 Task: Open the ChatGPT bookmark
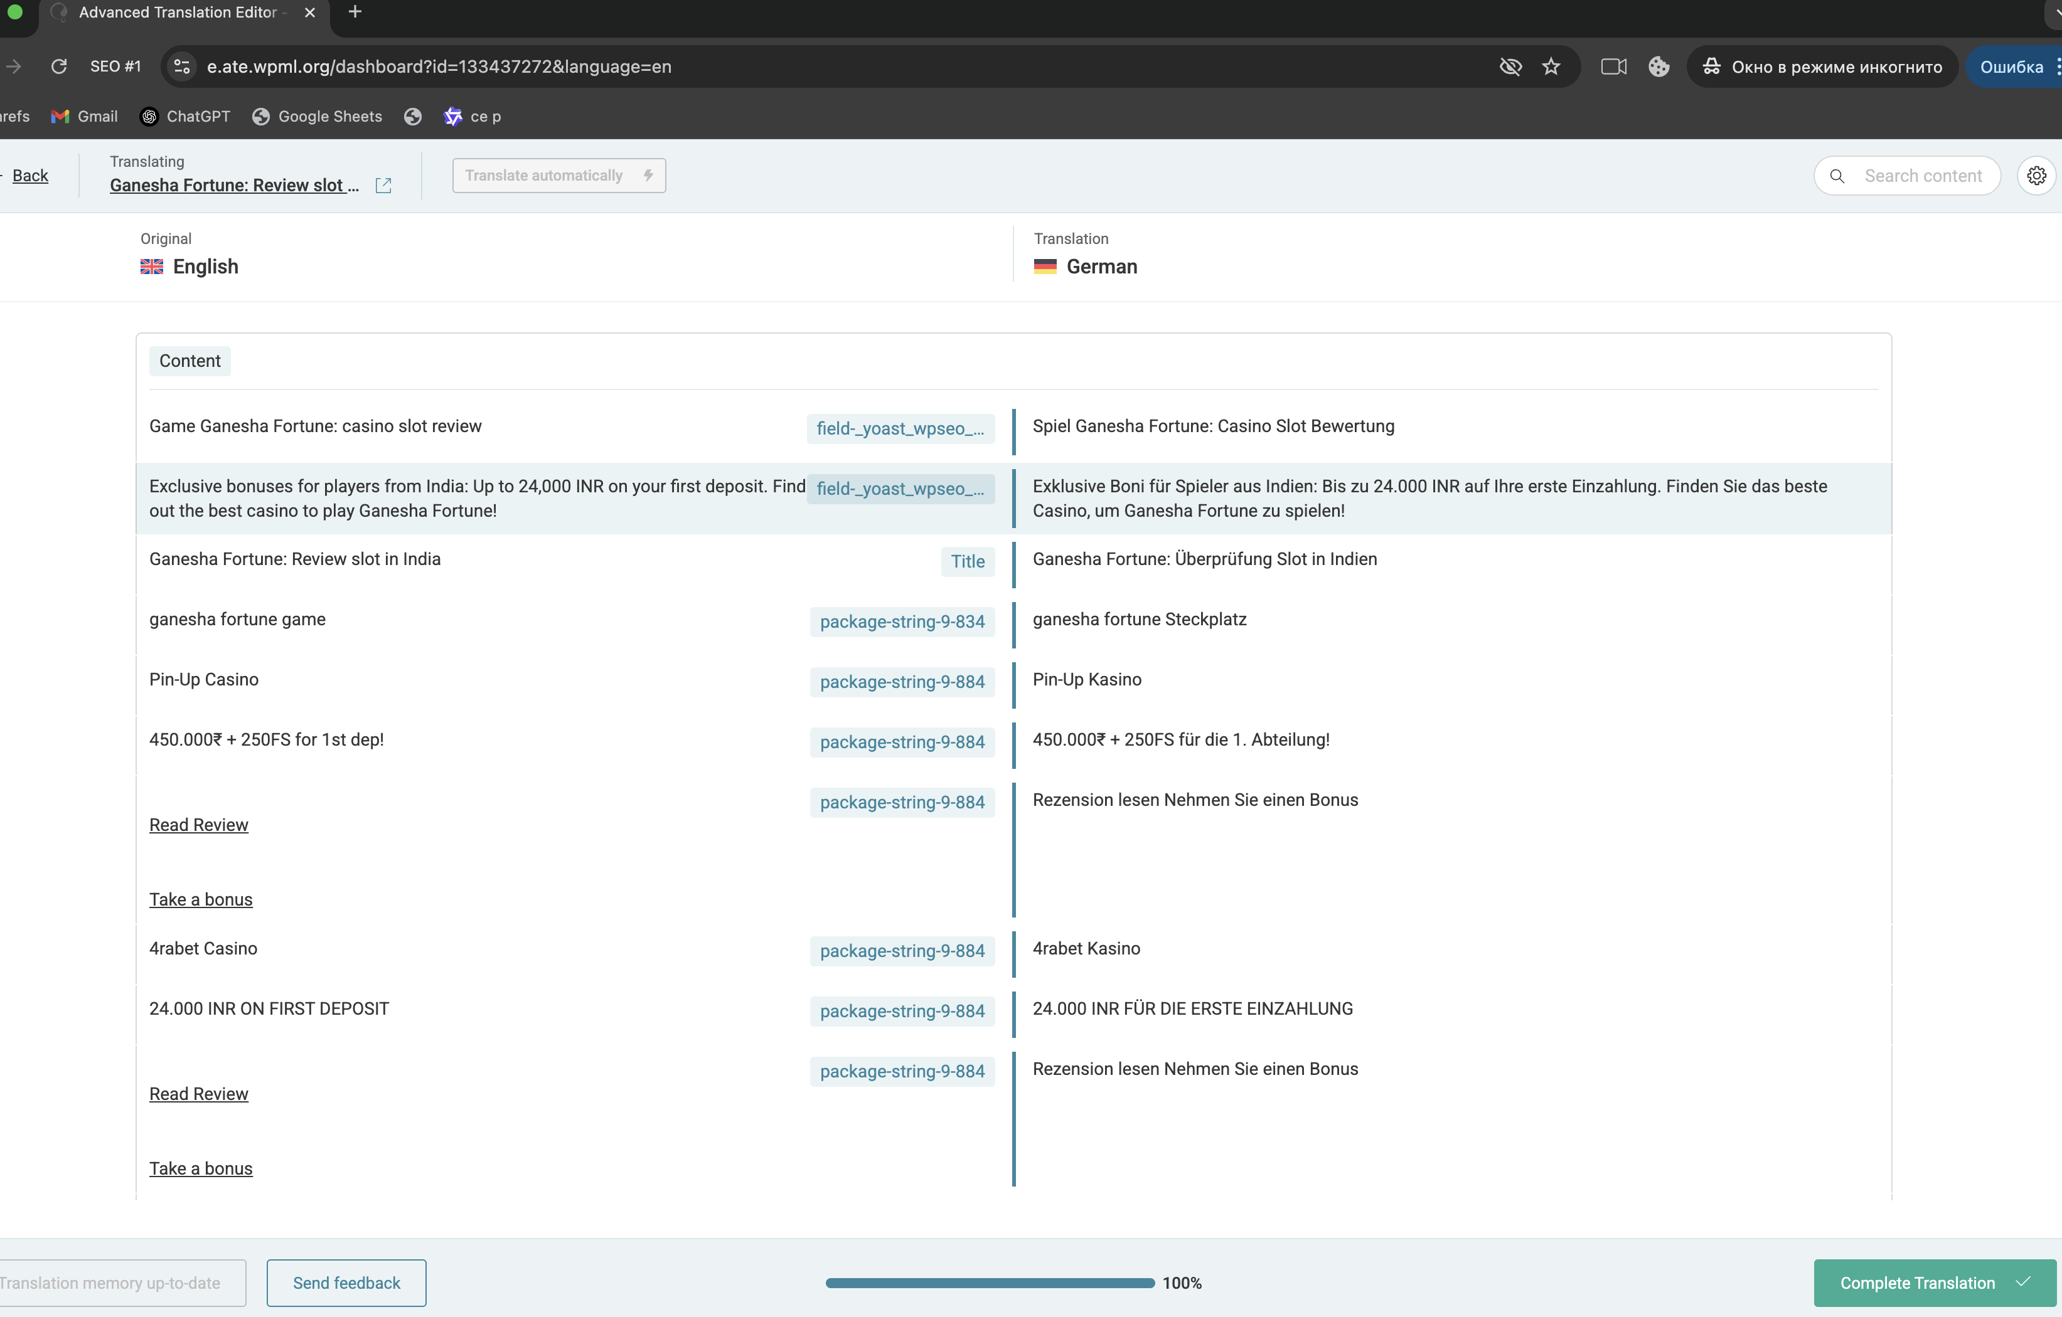click(x=186, y=117)
